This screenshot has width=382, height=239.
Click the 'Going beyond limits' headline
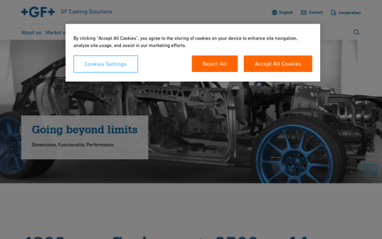click(85, 129)
